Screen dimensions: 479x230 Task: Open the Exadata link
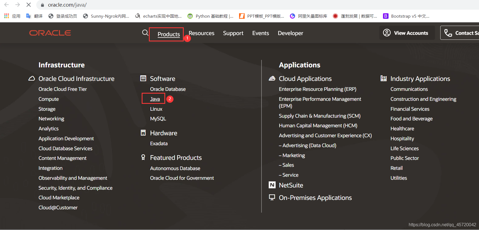tap(159, 143)
